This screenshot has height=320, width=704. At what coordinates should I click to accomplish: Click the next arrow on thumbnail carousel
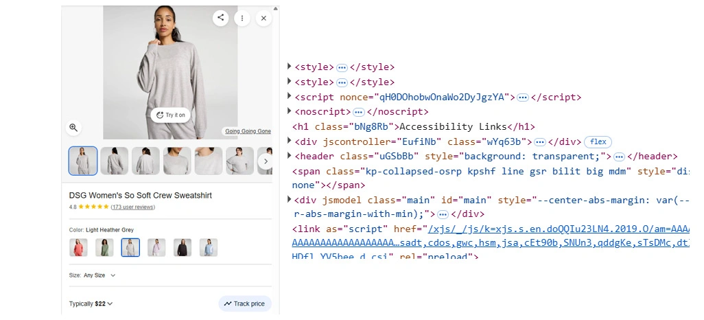pos(266,161)
